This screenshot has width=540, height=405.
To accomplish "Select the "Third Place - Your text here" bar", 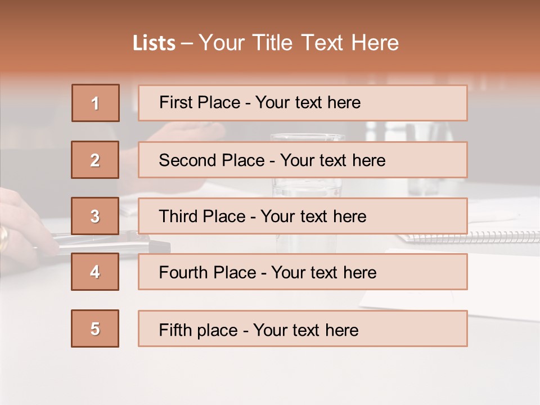I will coord(303,216).
